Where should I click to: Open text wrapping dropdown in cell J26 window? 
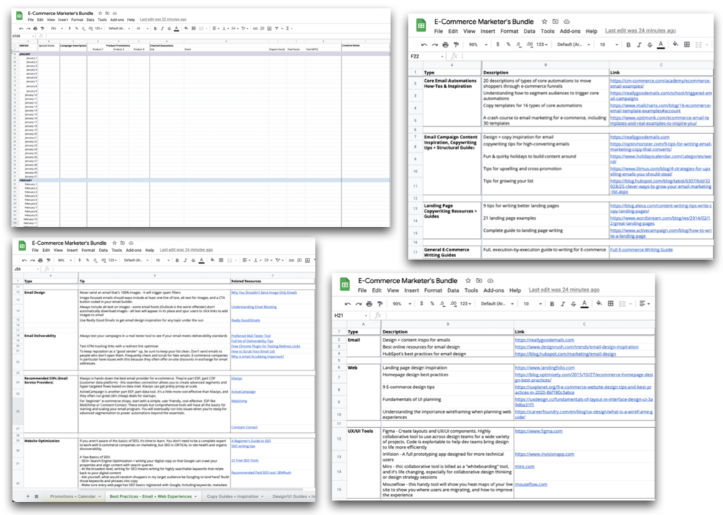point(268,260)
